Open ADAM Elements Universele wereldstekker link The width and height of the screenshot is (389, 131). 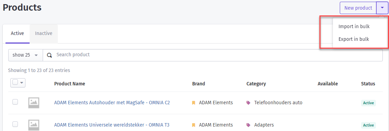(112, 125)
